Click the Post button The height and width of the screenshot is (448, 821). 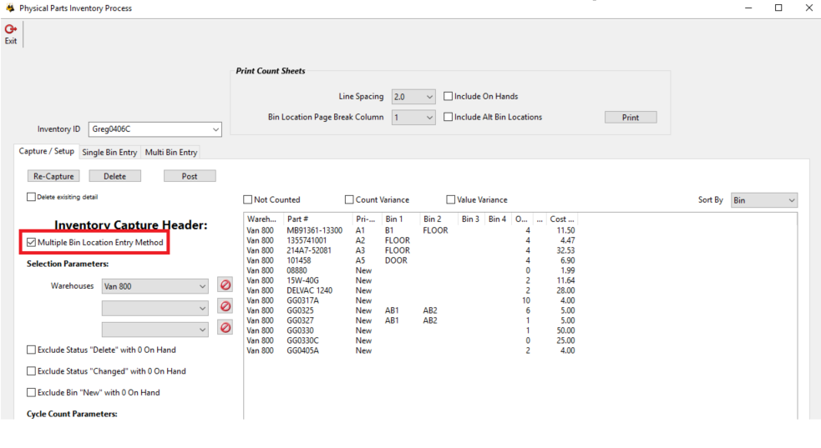190,176
